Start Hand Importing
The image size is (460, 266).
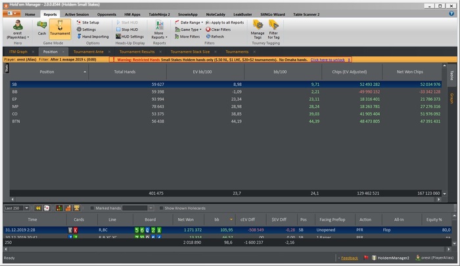coord(93,37)
